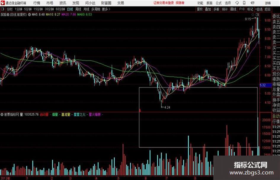Open the 选项 options menu

[228, 3]
